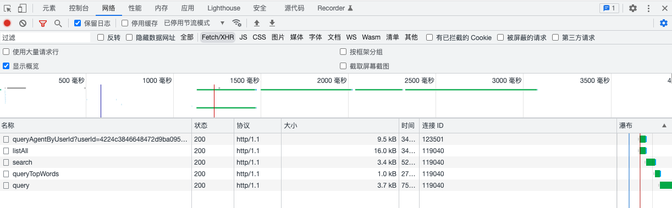Filter requests by CSS type

259,37
